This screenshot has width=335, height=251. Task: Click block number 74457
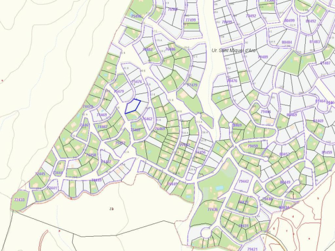pyautogui.click(x=106, y=162)
